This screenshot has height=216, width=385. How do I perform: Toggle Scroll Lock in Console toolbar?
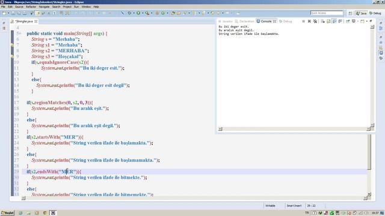(x=328, y=22)
